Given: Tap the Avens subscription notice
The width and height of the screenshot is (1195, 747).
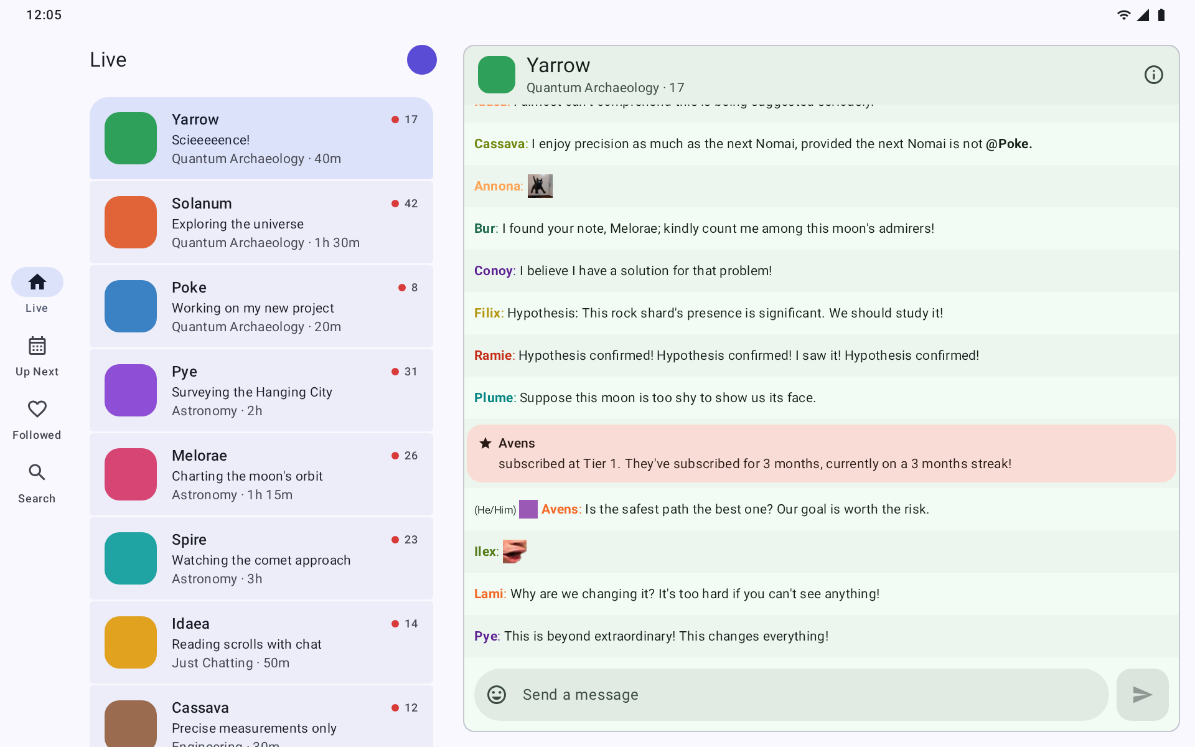Looking at the screenshot, I should point(822,453).
